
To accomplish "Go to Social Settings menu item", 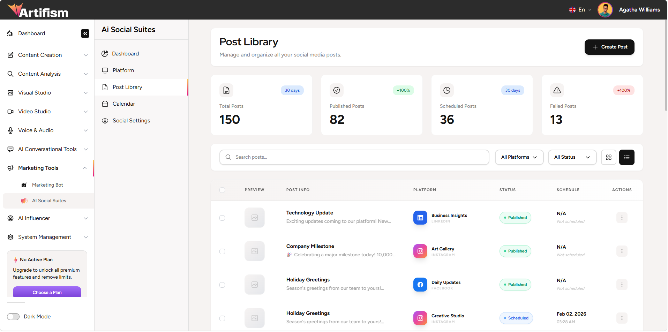I will click(x=131, y=121).
